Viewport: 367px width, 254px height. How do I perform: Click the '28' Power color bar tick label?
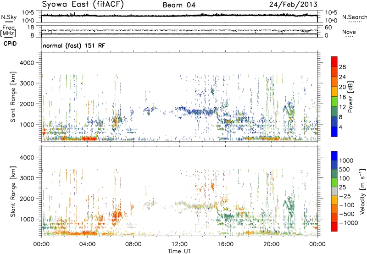342,67
